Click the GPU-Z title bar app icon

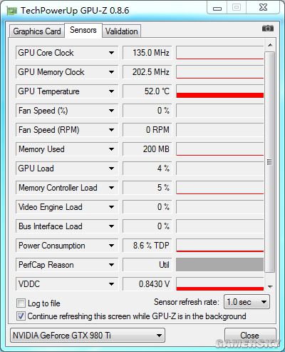(11, 11)
